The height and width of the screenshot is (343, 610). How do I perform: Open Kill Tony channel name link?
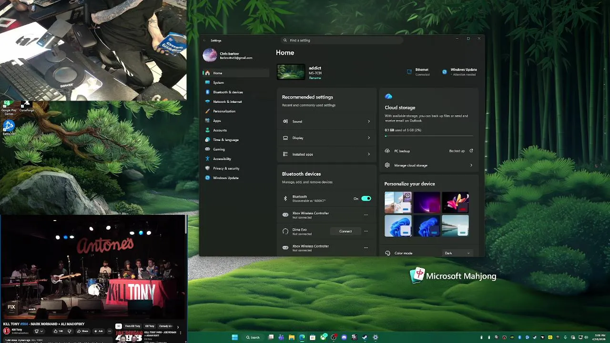17,329
